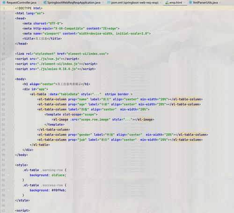Click the #f0f9eb gutter color swatch
Viewport: 234px width, 213px height.
(8, 190)
